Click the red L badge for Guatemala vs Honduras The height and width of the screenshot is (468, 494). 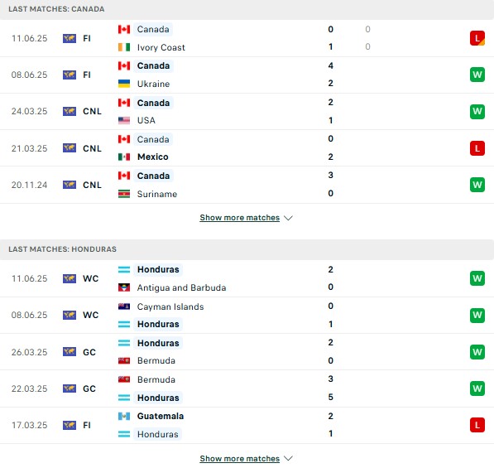[477, 425]
